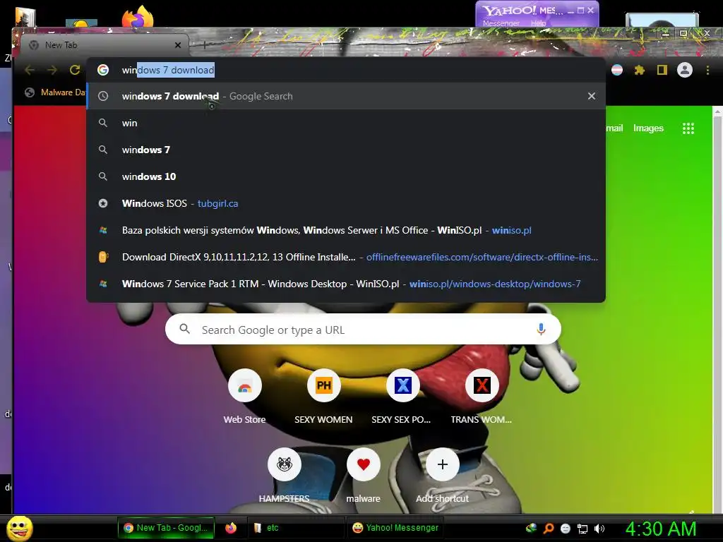This screenshot has width=723, height=542.
Task: Reload the current page
Action: (x=75, y=70)
